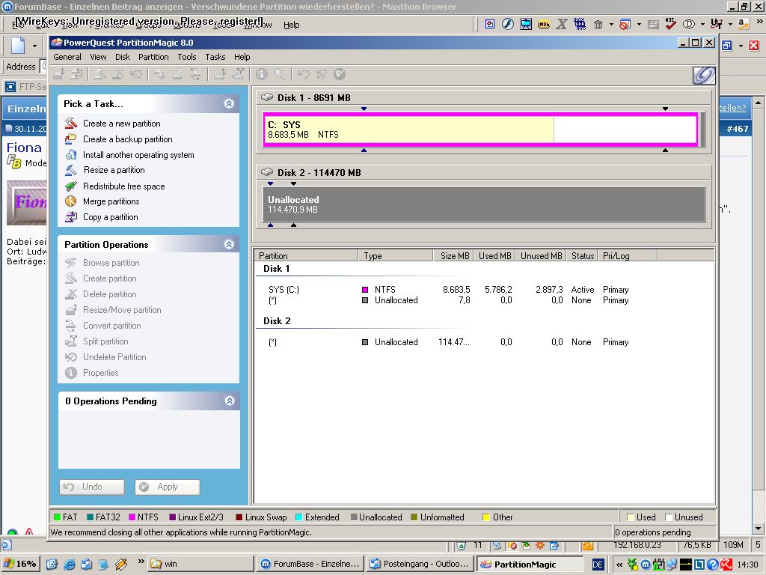The height and width of the screenshot is (575, 766).
Task: Open the dropdown beside the Maxthon restore-window icon
Action: click(741, 46)
